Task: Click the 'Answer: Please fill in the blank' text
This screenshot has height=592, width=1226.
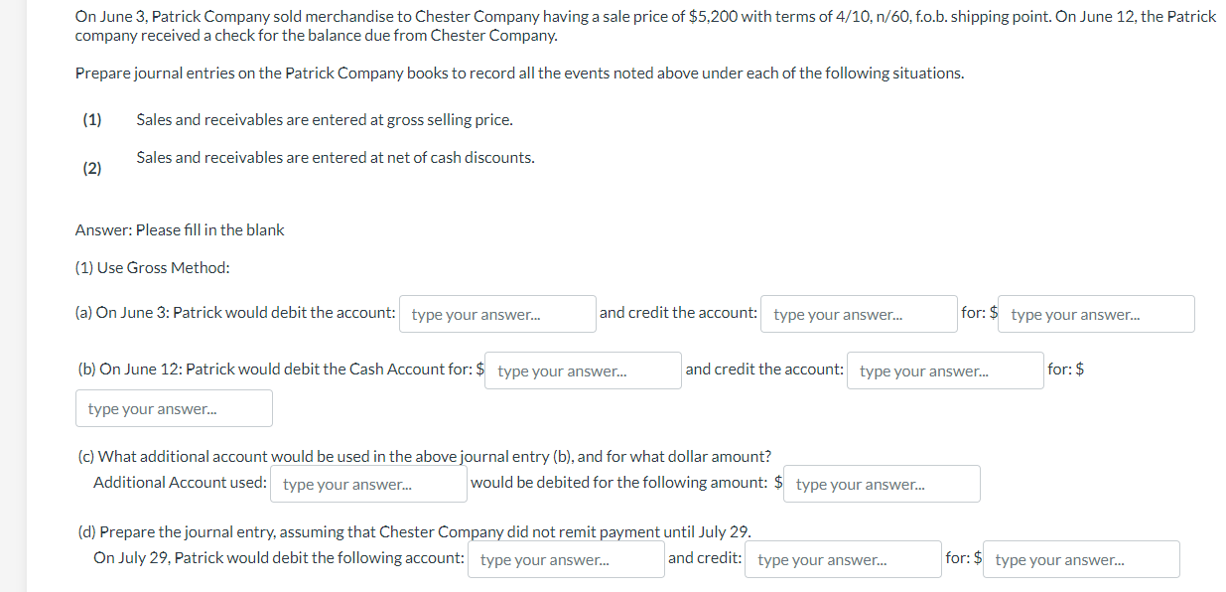Action: [x=179, y=229]
